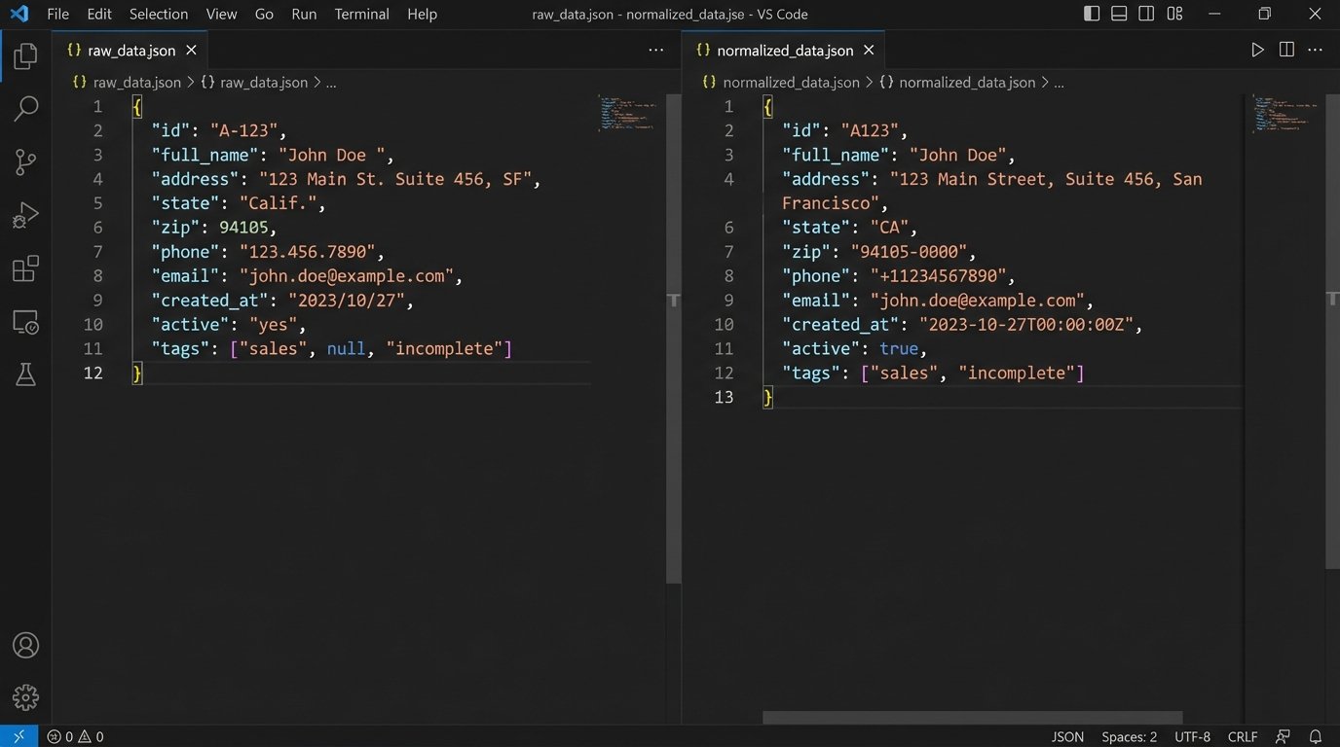Open the Remote Explorer icon
This screenshot has width=1340, height=747.
[25, 322]
